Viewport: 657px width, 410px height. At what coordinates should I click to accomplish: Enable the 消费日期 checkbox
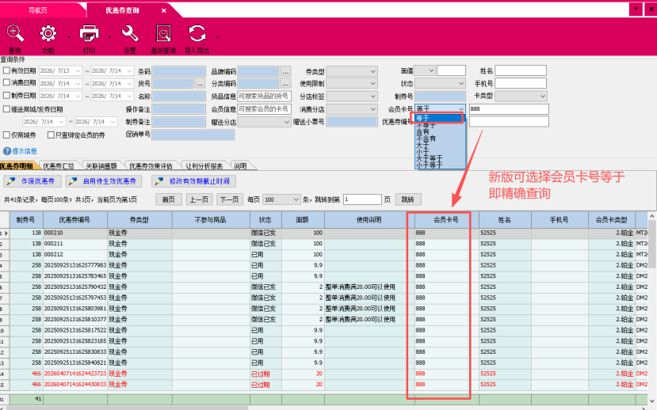6,82
